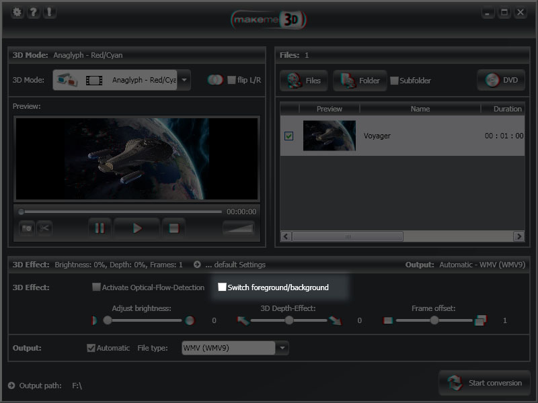Click the volume ramp control
Viewport: 538px width, 403px height.
click(239, 228)
